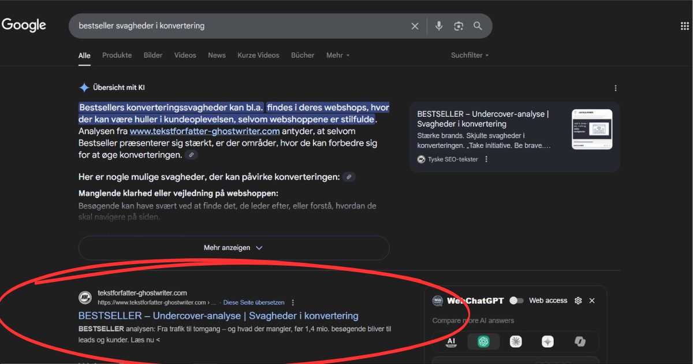This screenshot has width=693, height=364.
Task: Toggle the Web access switch
Action: [516, 300]
